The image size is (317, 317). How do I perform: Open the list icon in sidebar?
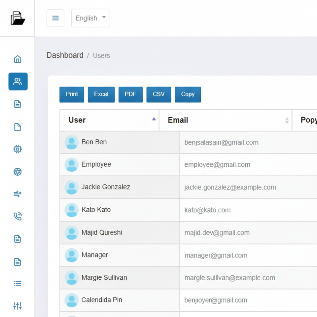point(18,284)
